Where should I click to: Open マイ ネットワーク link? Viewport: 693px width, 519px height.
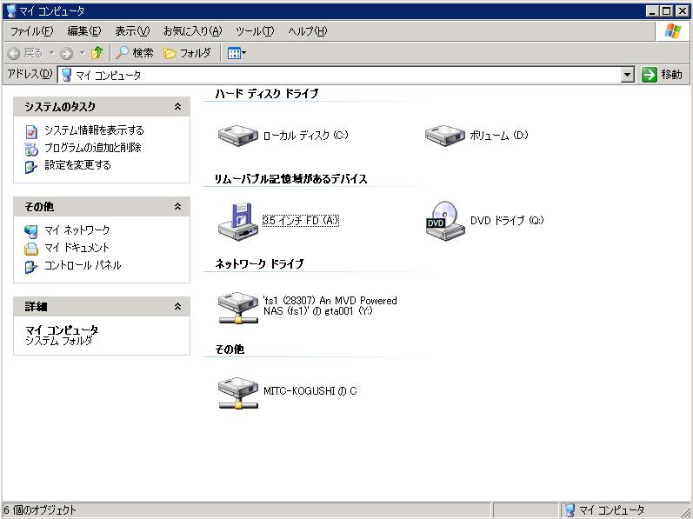[77, 230]
